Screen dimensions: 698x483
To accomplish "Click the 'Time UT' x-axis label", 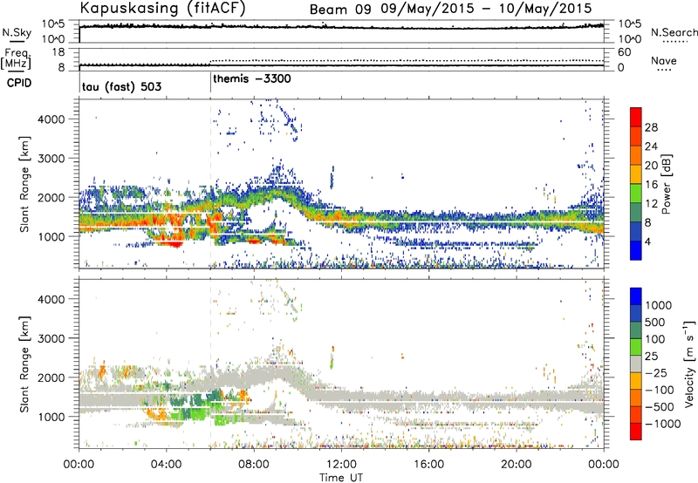I will coord(341,477).
